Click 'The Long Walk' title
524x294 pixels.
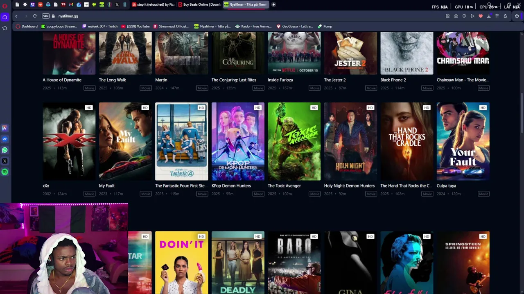112,80
